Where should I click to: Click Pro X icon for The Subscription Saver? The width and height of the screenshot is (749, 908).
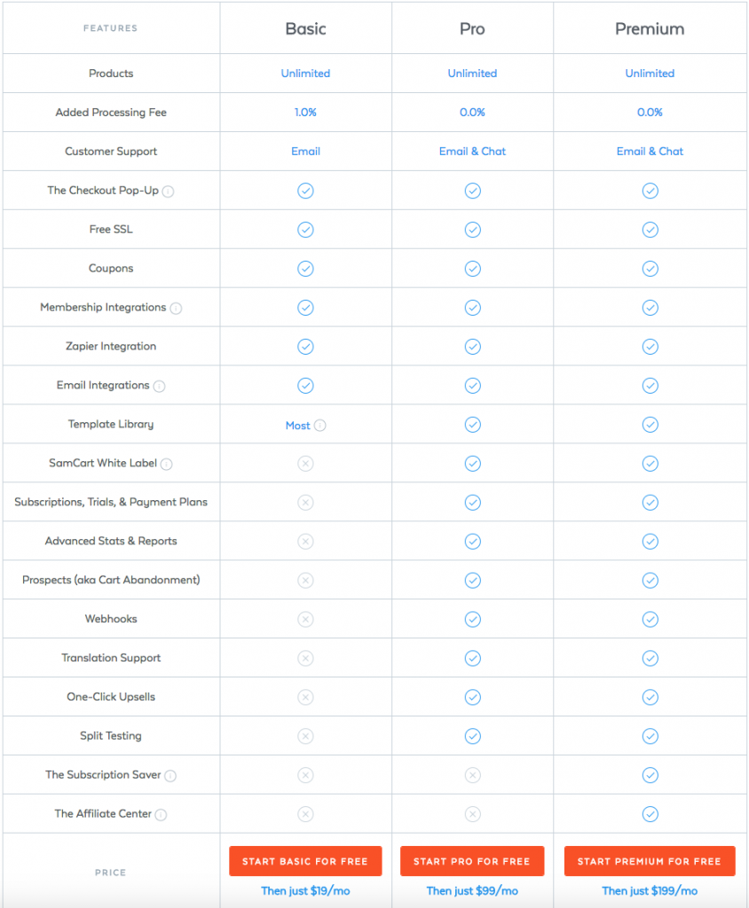point(472,775)
